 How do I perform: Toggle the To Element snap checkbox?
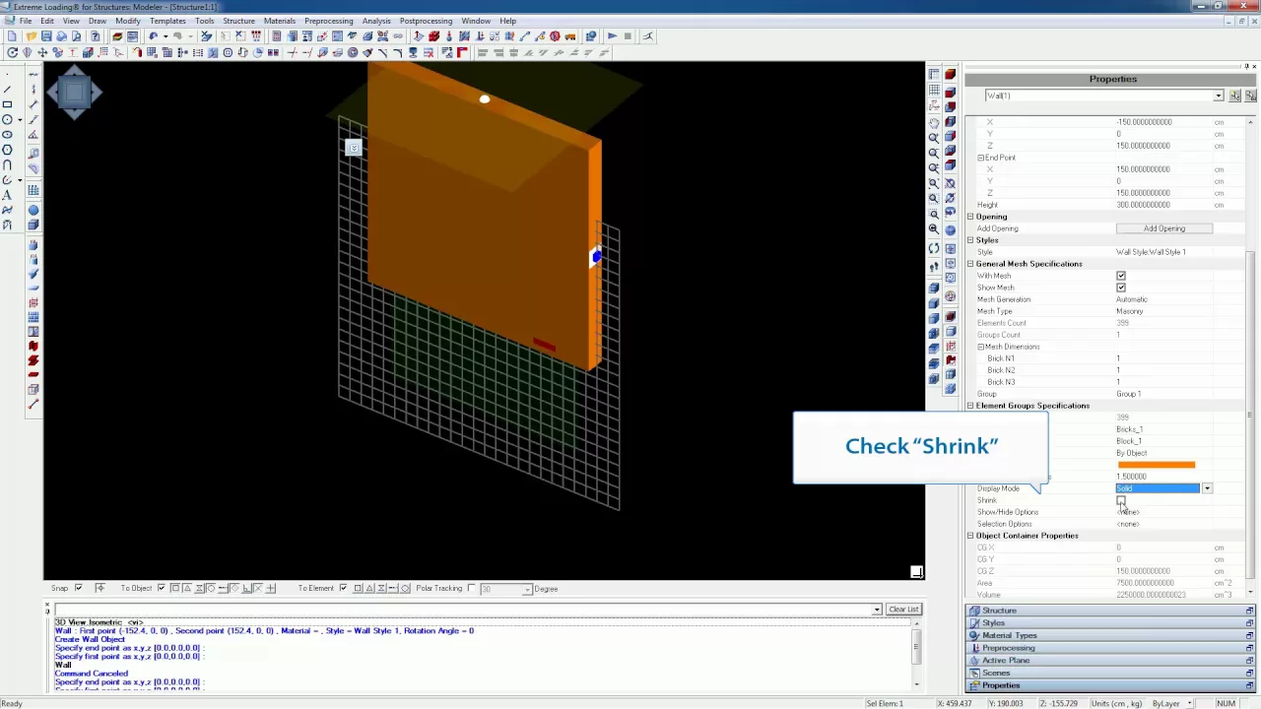pos(343,588)
